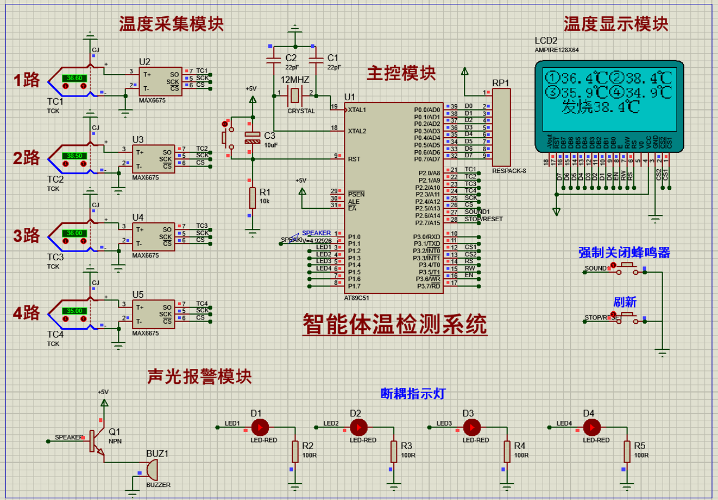Click the ground symbol above C2 and C1
Viewport: 718px width, 500px height.
click(294, 28)
